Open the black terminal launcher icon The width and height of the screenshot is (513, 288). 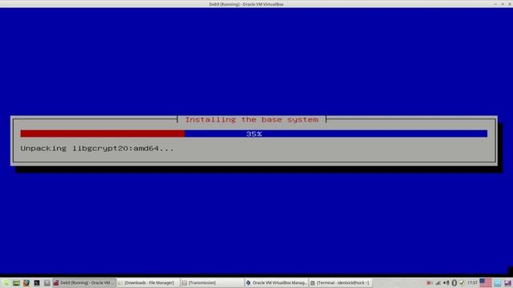(x=37, y=282)
